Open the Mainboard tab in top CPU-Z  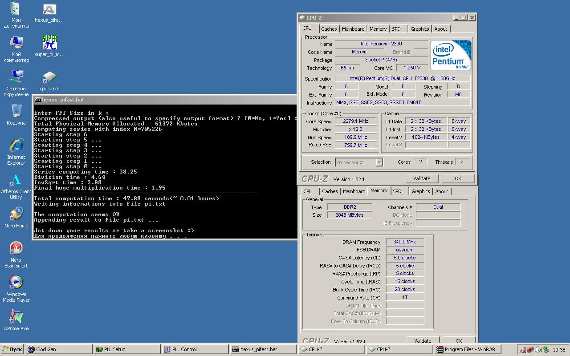pyautogui.click(x=353, y=29)
